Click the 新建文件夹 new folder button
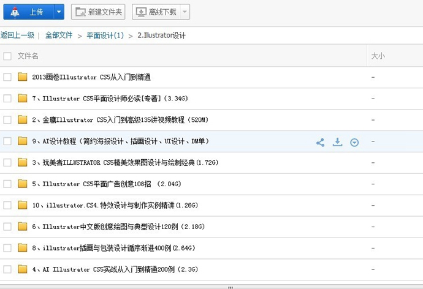423x289 pixels. 98,12
